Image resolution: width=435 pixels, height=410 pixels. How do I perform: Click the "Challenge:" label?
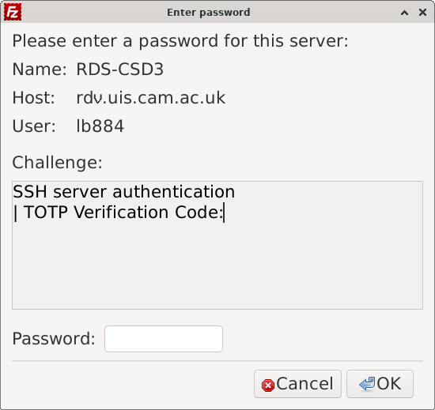click(58, 162)
